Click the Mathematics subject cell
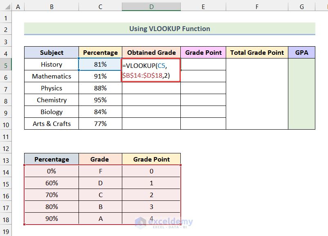Image resolution: width=328 pixels, height=236 pixels. click(52, 76)
